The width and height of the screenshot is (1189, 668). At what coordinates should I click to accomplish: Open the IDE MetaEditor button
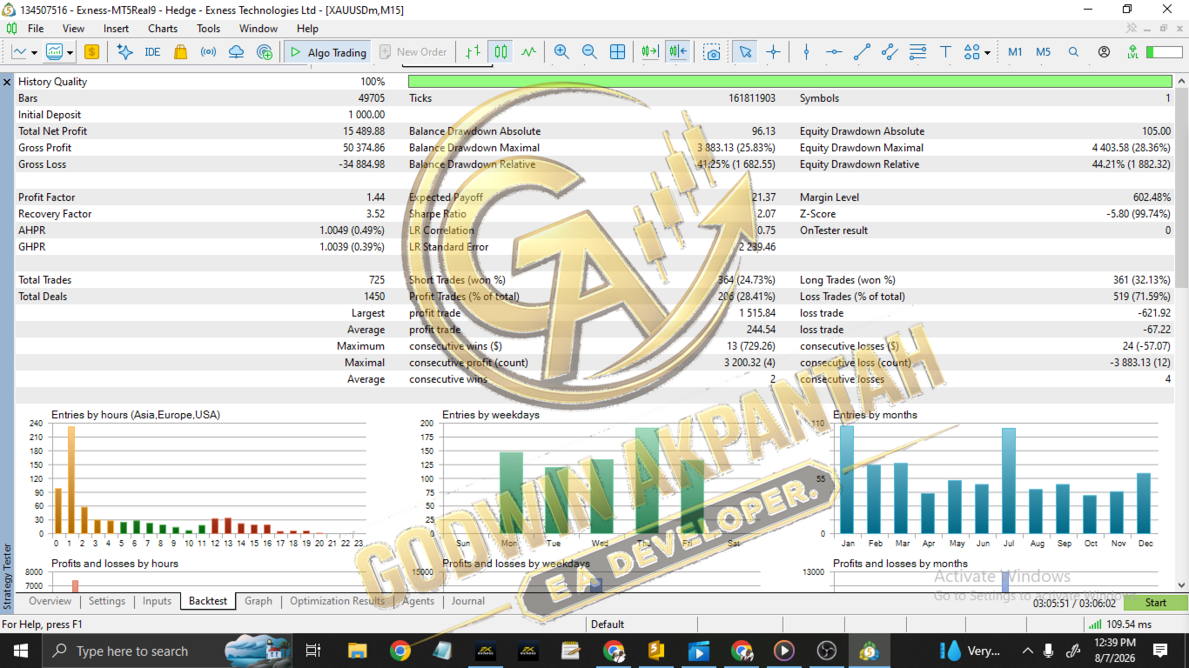coord(152,52)
